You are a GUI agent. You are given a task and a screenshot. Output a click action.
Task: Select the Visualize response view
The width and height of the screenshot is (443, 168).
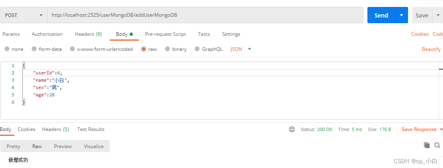94,146
